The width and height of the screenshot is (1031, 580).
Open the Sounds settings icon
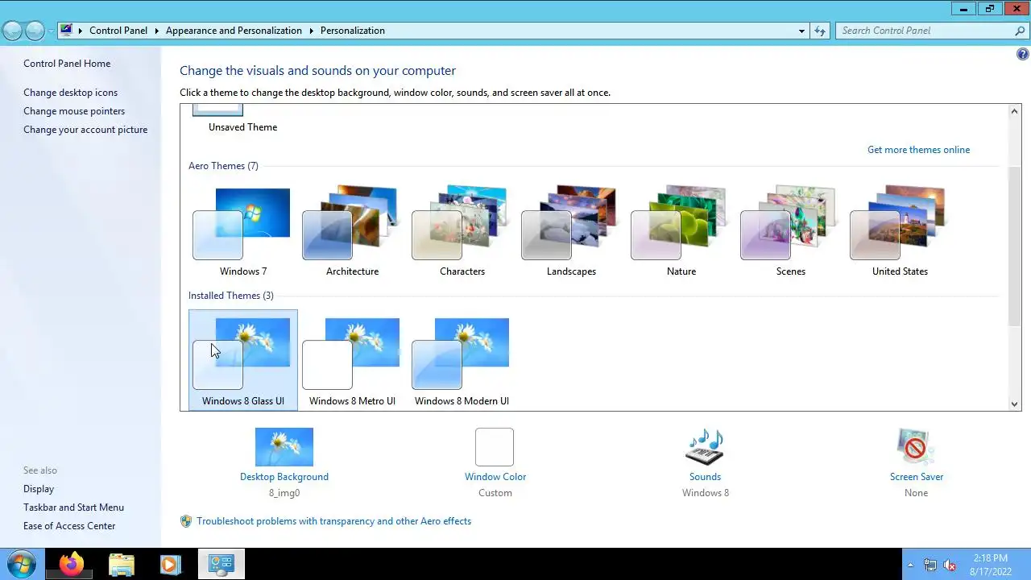[x=705, y=447]
